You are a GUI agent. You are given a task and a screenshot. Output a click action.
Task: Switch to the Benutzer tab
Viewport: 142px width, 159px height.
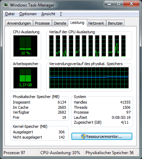pos(115,23)
